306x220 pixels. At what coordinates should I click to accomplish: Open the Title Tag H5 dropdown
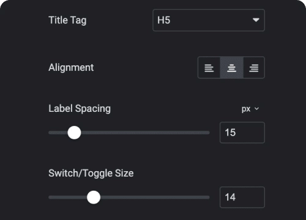[209, 20]
